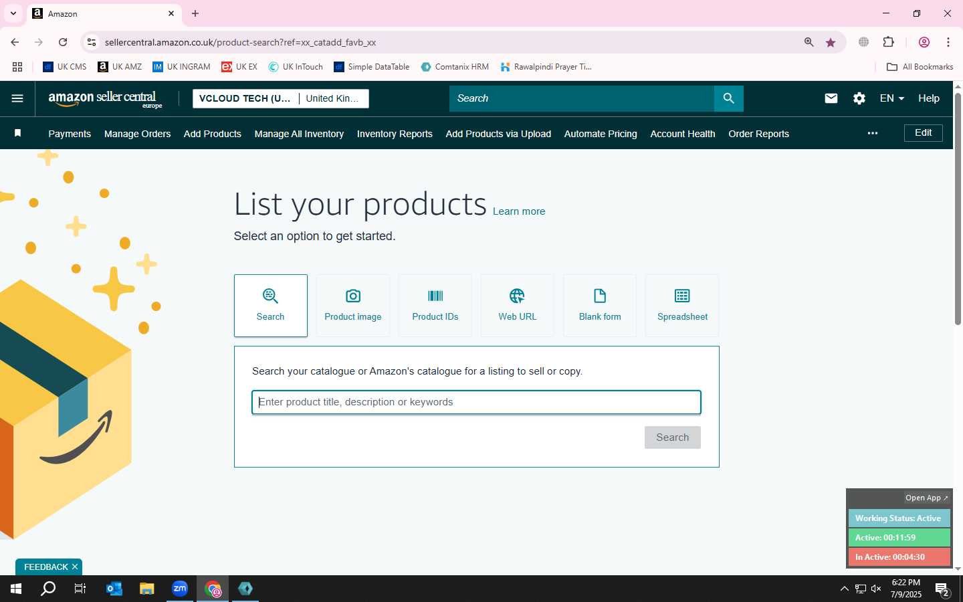Screen dimensions: 963x602
Task: Open Add Products in the nav bar
Action: 213,134
